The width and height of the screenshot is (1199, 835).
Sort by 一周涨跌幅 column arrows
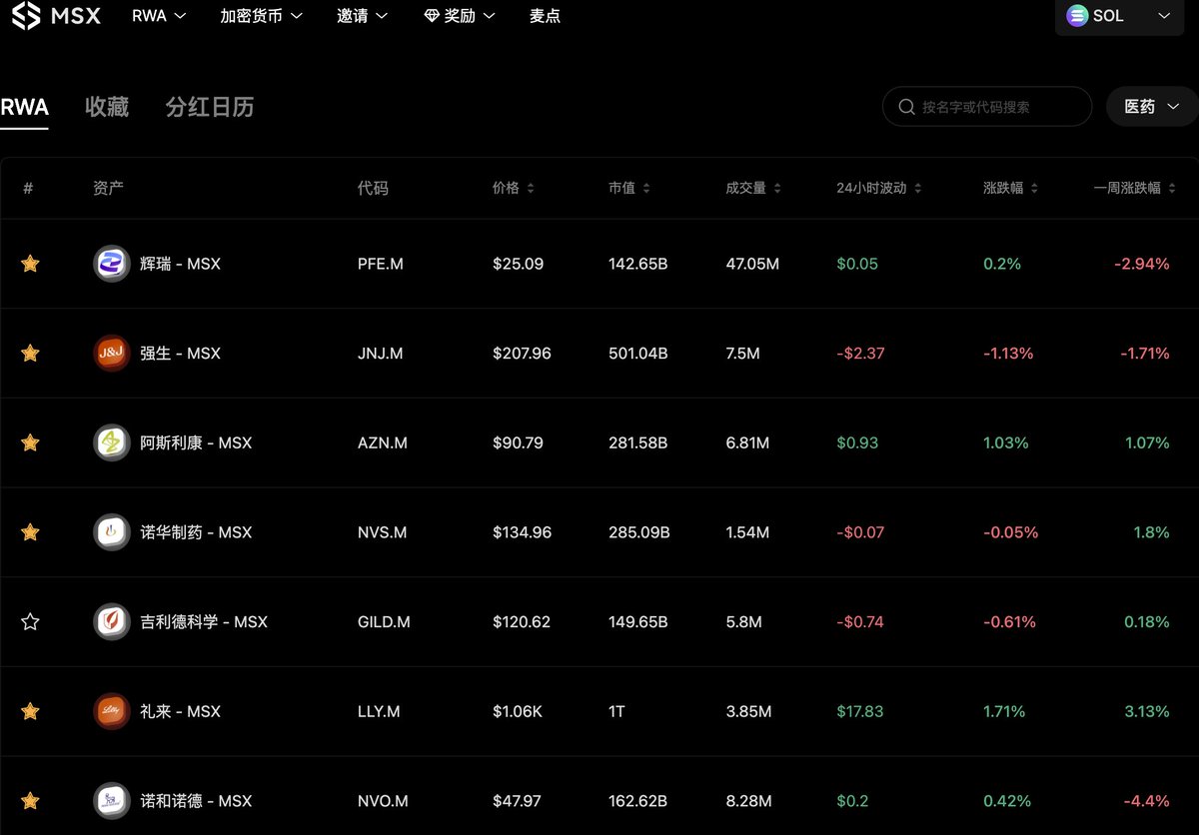point(1172,188)
